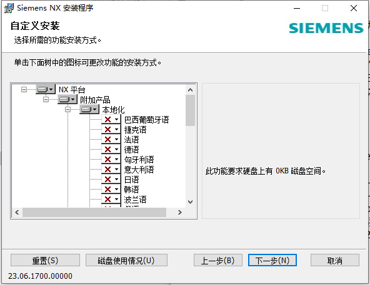Click the Siemens NX installer title icon
The width and height of the screenshot is (370, 285).
click(x=9, y=8)
